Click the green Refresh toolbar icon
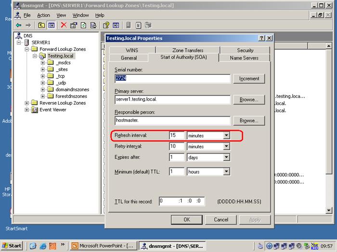The height and width of the screenshot is (252, 337). pyautogui.click(x=83, y=25)
